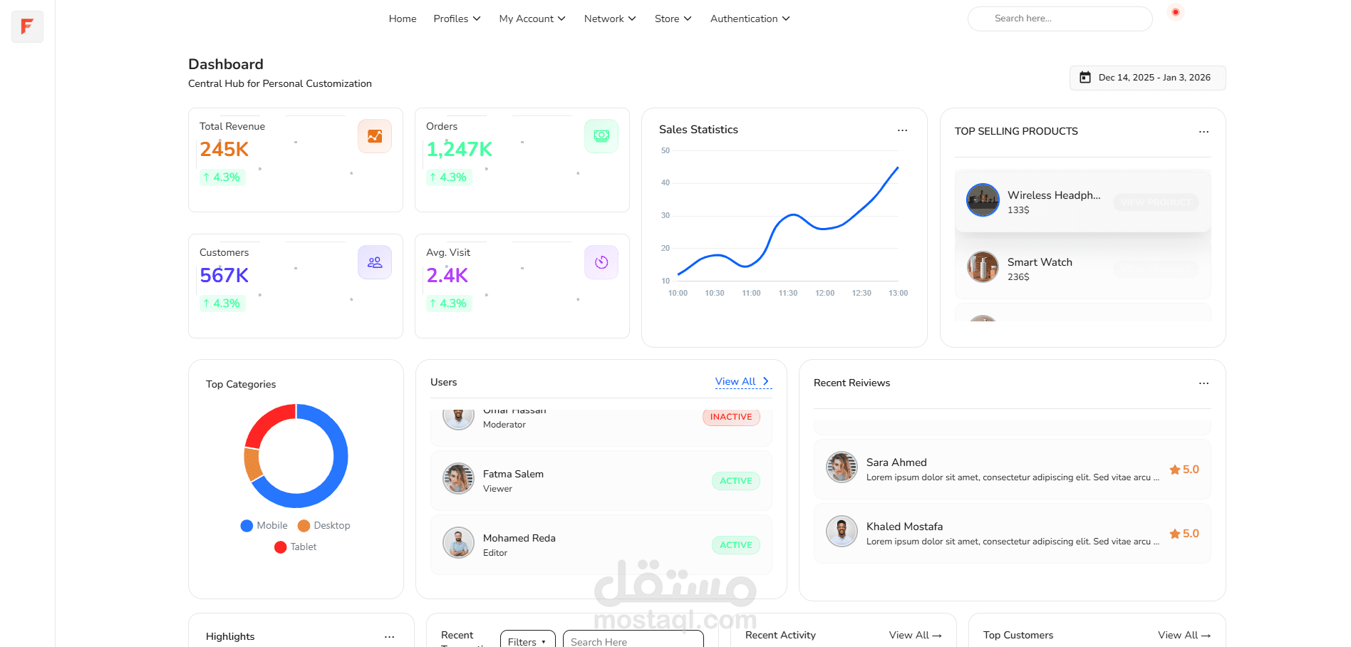Open Top Selling Products three-dot menu
Screen dimensions: 1351x647
coord(1204,132)
